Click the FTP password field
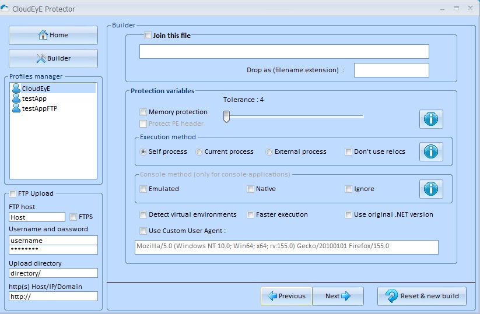The width and height of the screenshot is (480, 314). [x=53, y=249]
